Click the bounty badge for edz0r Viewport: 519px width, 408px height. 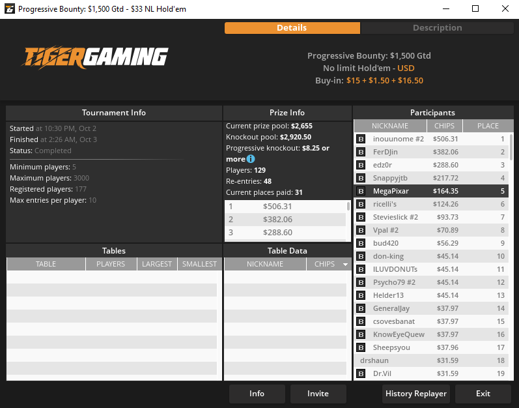pos(361,165)
